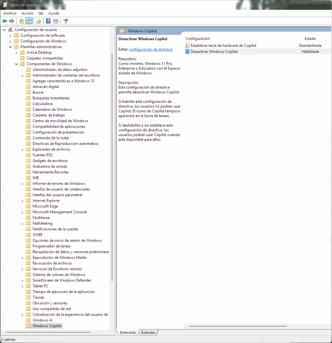Select Herramienta Recortes in the tree
The image size is (332, 343).
[51, 172]
